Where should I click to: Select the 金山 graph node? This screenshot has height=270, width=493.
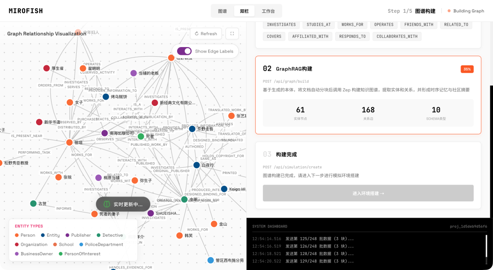[x=214, y=224]
